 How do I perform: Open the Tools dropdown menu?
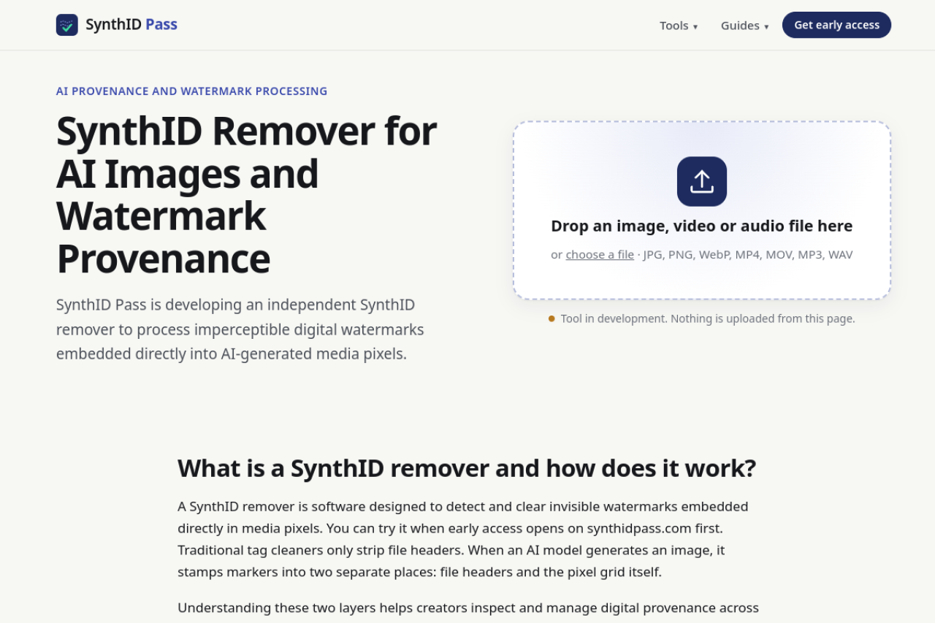pyautogui.click(x=679, y=26)
